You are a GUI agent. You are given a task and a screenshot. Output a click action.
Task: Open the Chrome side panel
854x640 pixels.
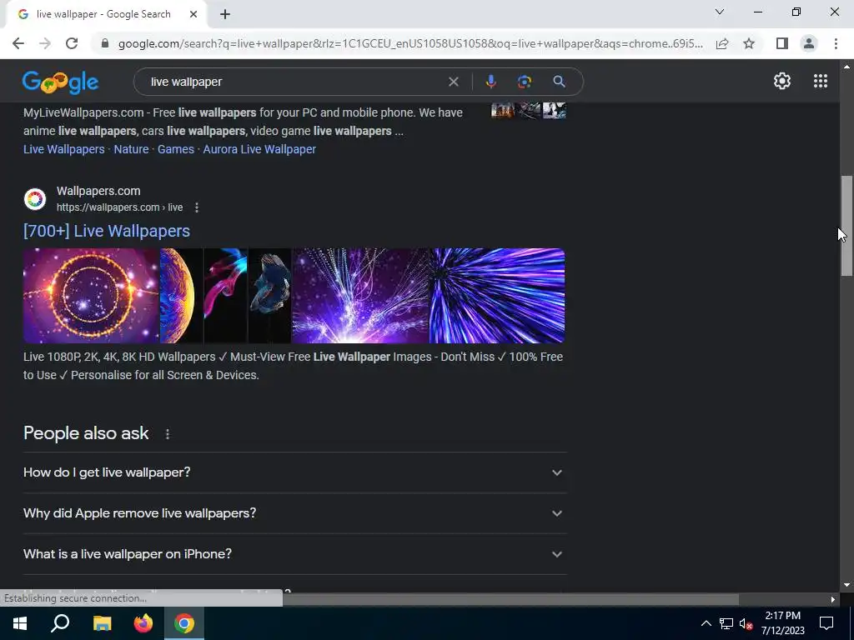point(782,43)
